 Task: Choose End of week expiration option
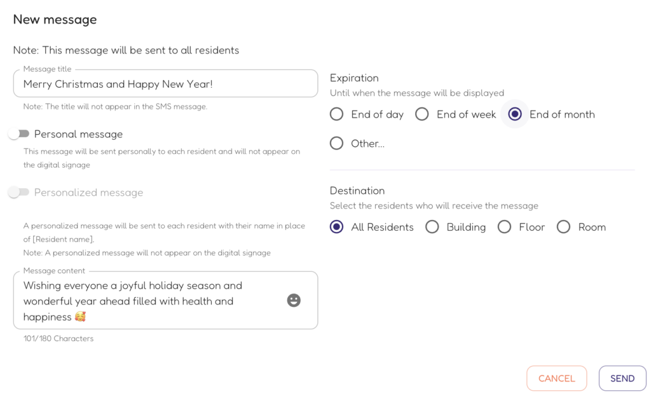(422, 114)
